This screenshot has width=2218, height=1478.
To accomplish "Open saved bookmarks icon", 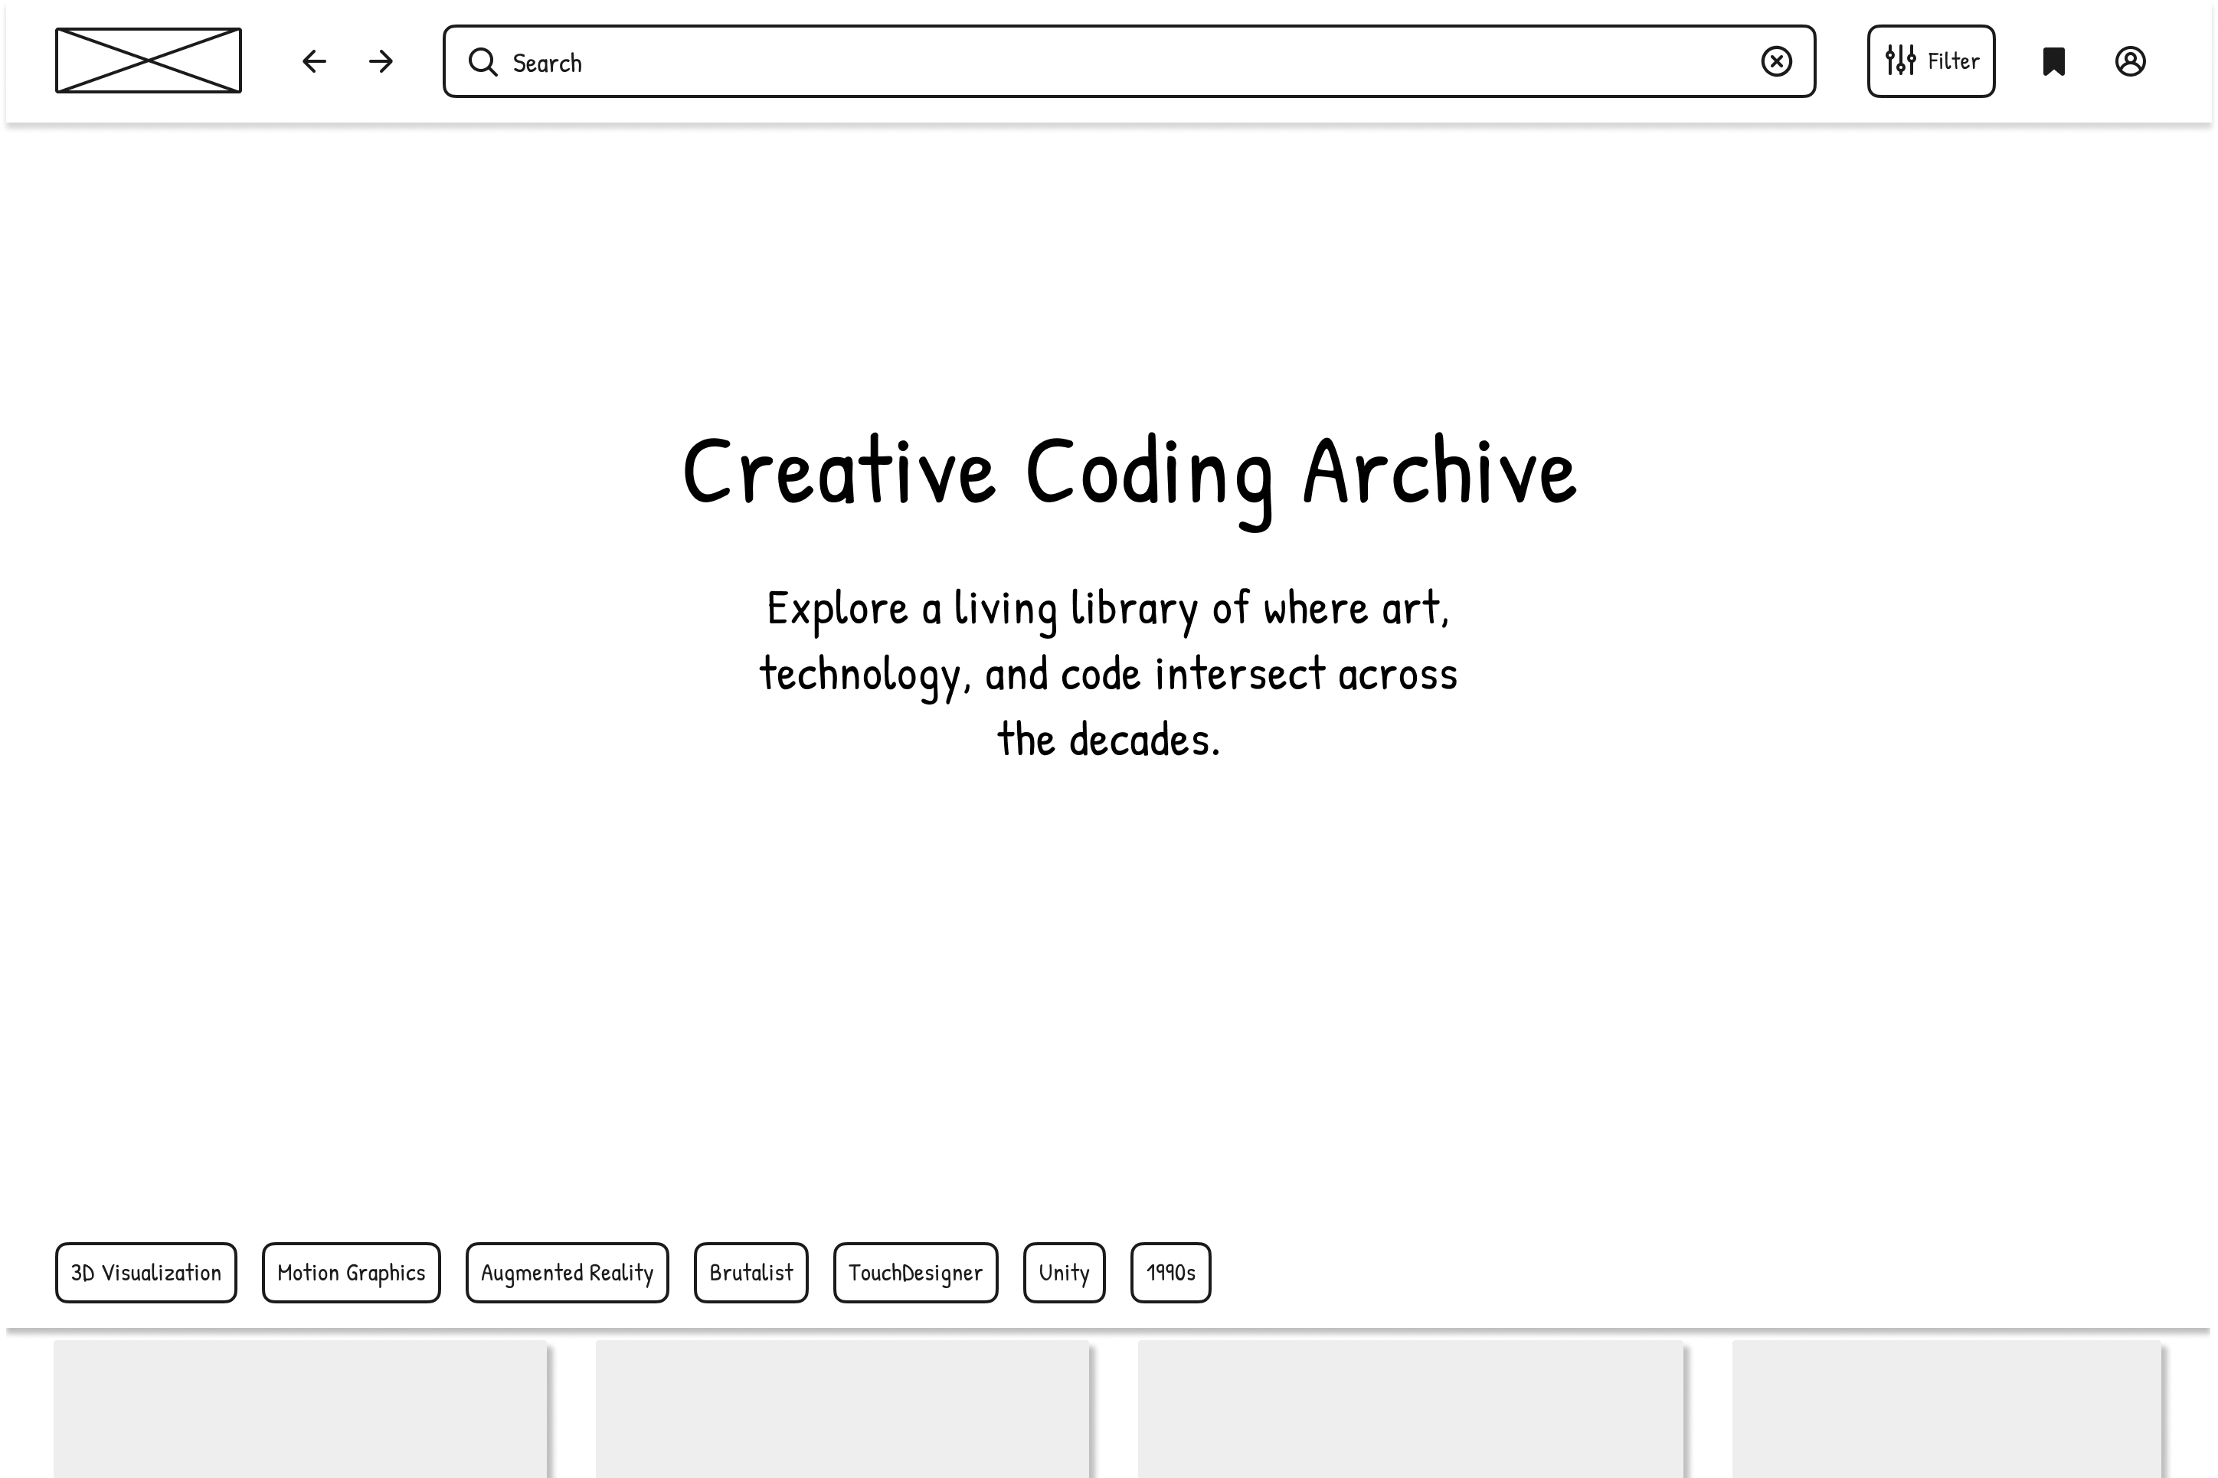I will pyautogui.click(x=2054, y=61).
